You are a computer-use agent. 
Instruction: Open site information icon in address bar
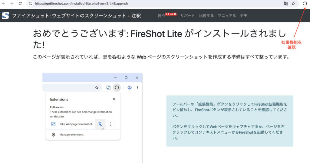pyautogui.click(x=30, y=4)
